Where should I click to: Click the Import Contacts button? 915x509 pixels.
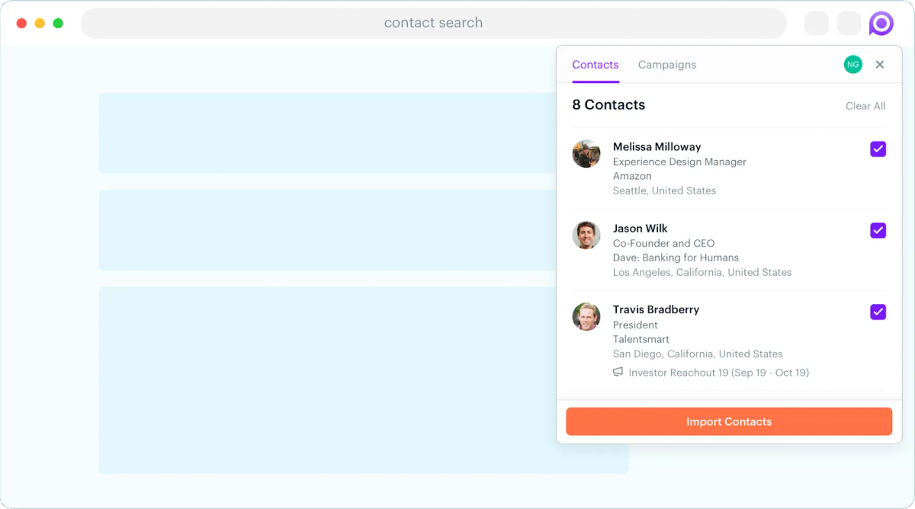(x=729, y=421)
